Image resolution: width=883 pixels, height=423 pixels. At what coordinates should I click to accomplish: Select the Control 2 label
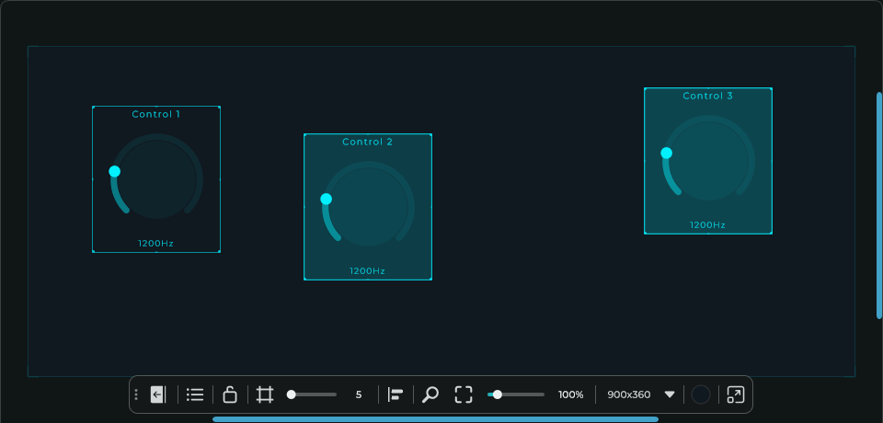(368, 142)
